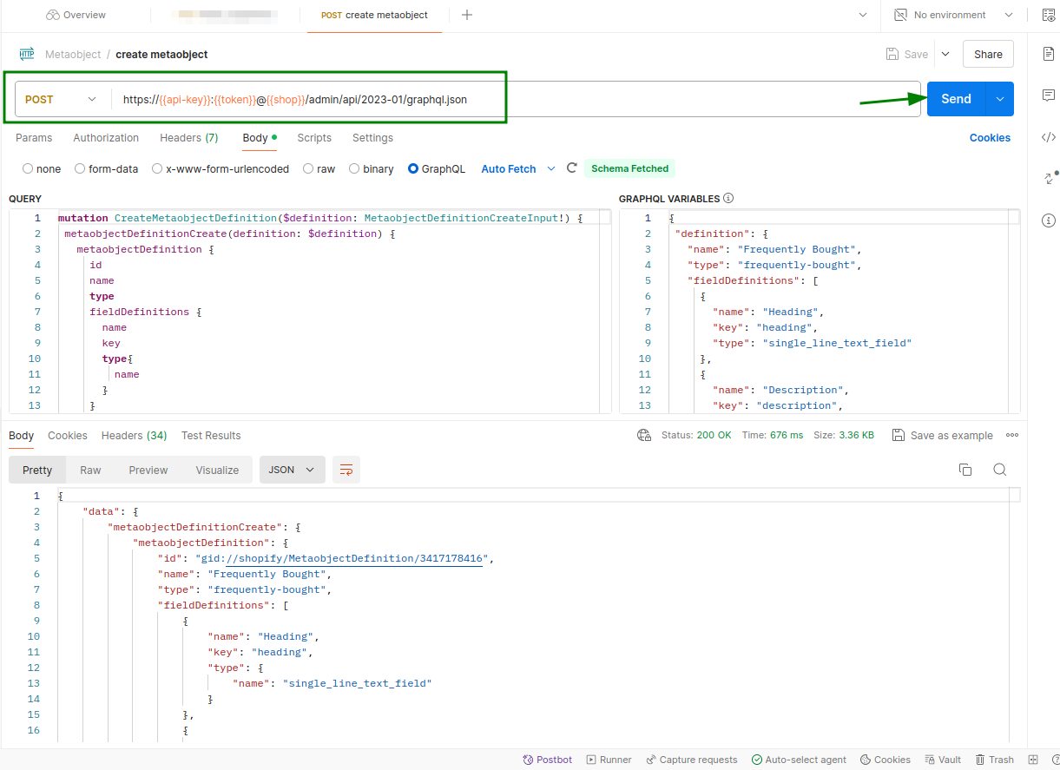Open the Trash

coord(994,759)
